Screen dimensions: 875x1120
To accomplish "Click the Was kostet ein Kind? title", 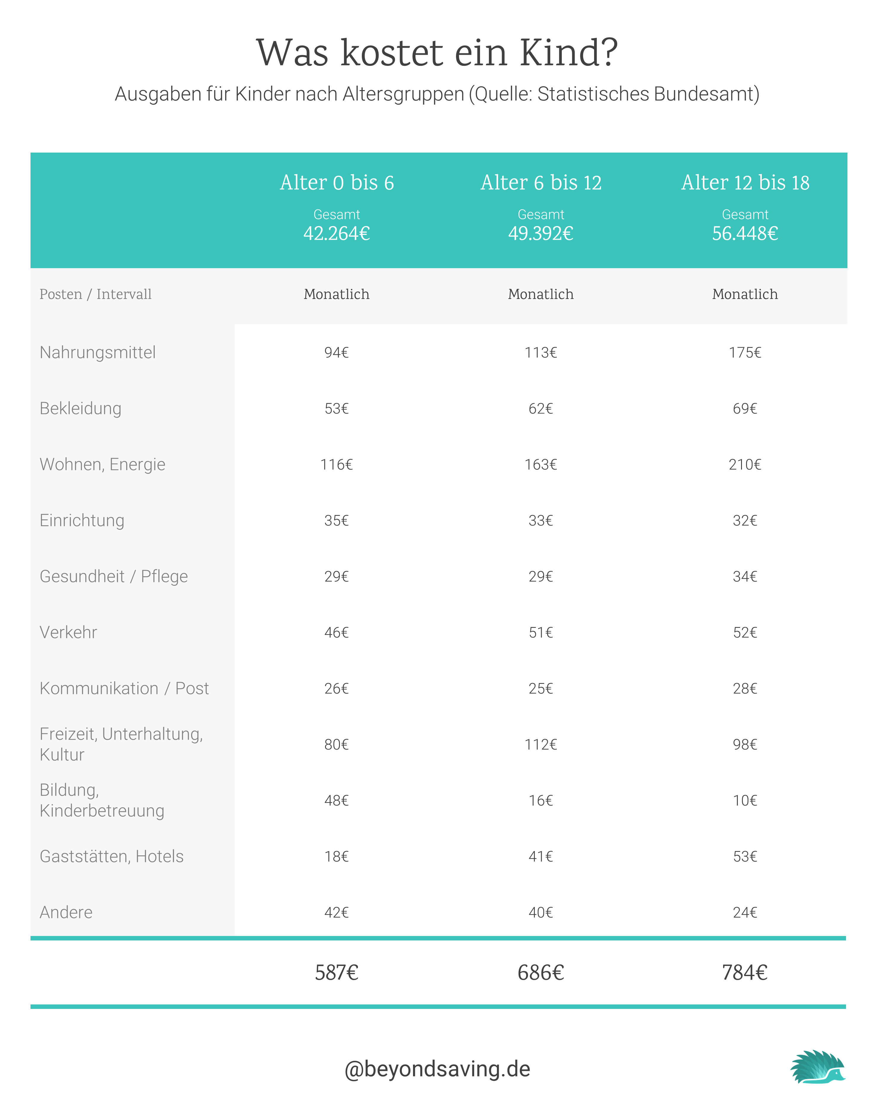I will click(437, 53).
